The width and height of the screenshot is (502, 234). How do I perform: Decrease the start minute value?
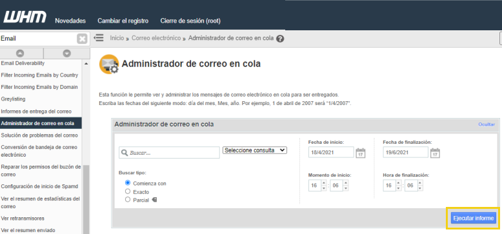coord(346,188)
